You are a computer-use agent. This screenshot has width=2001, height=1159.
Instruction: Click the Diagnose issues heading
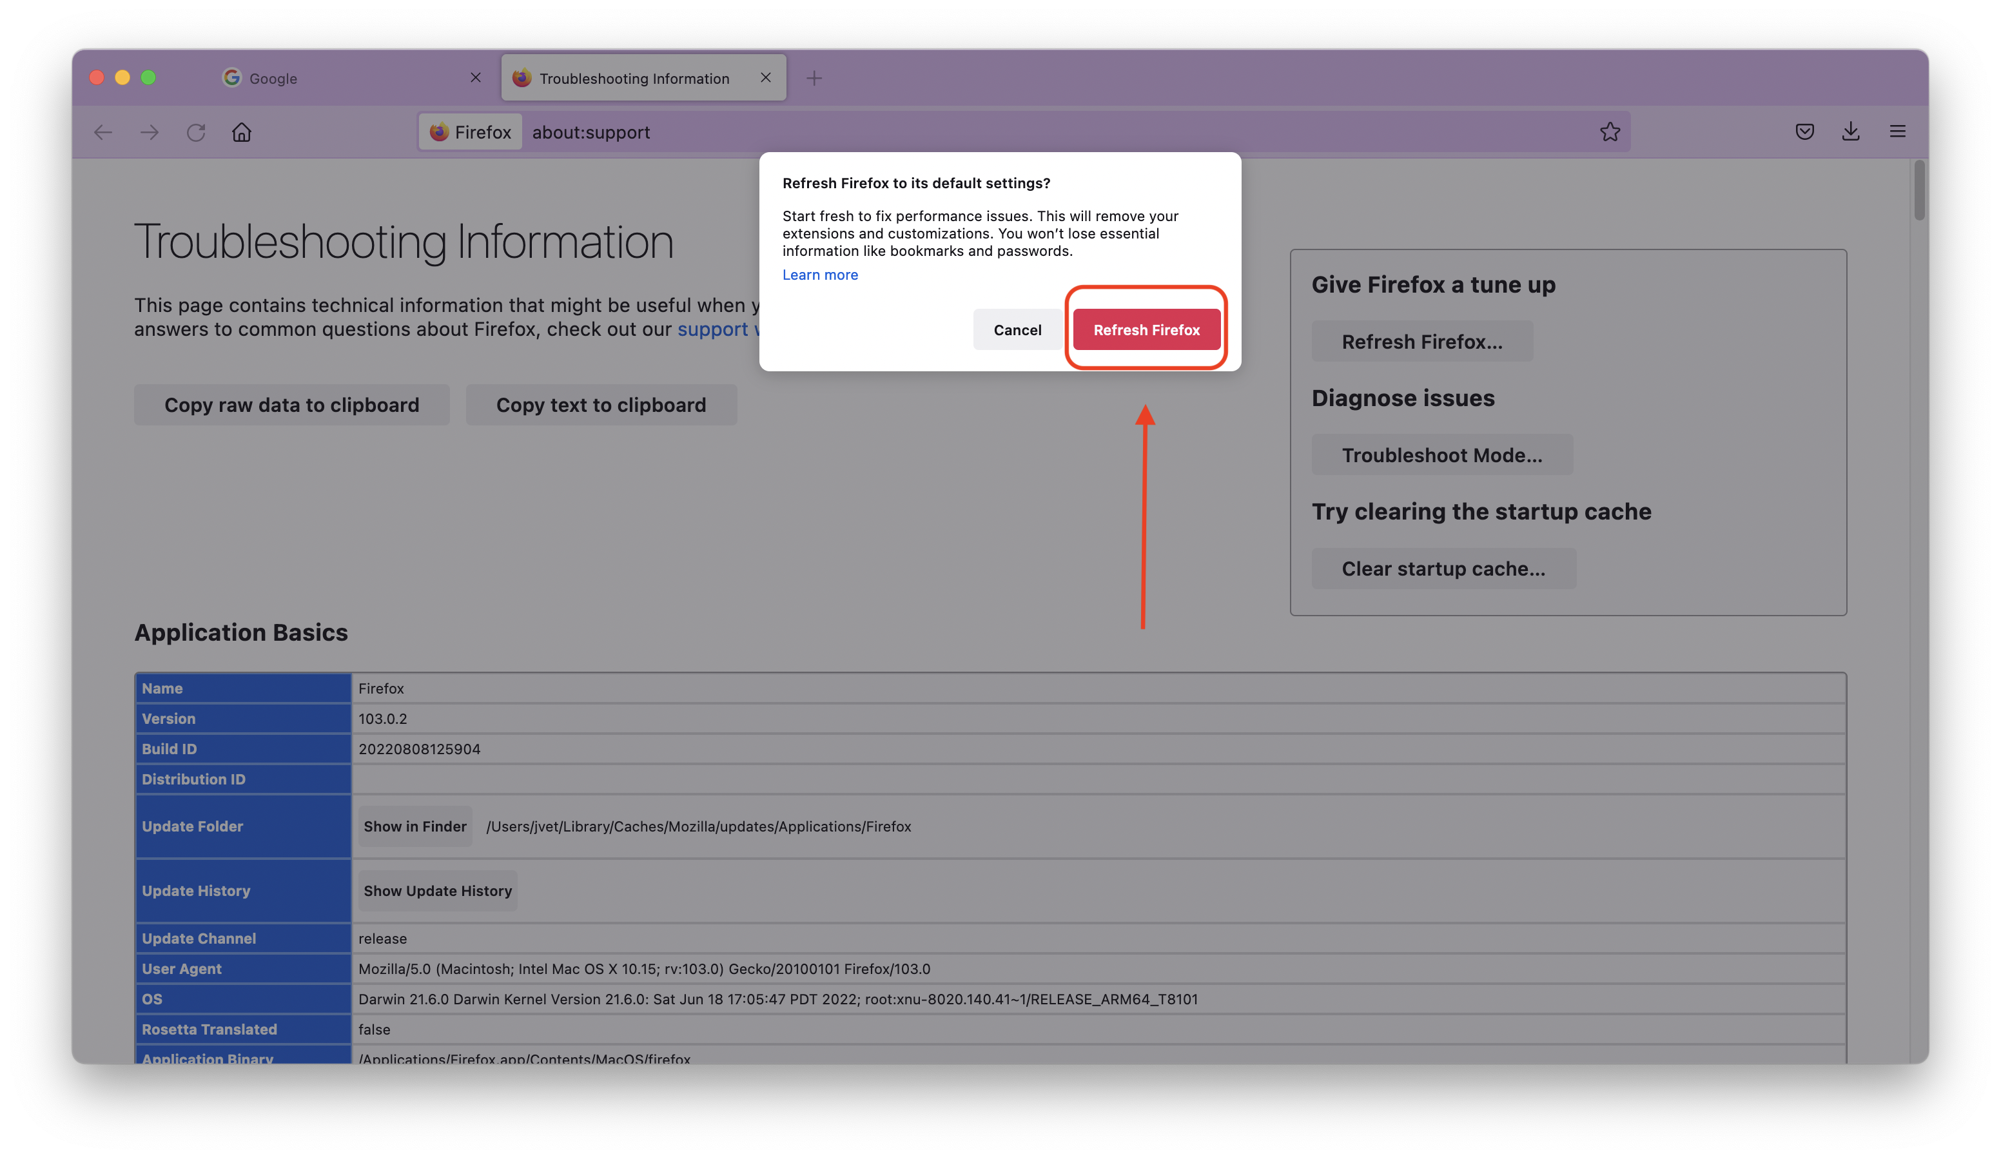[1403, 398]
